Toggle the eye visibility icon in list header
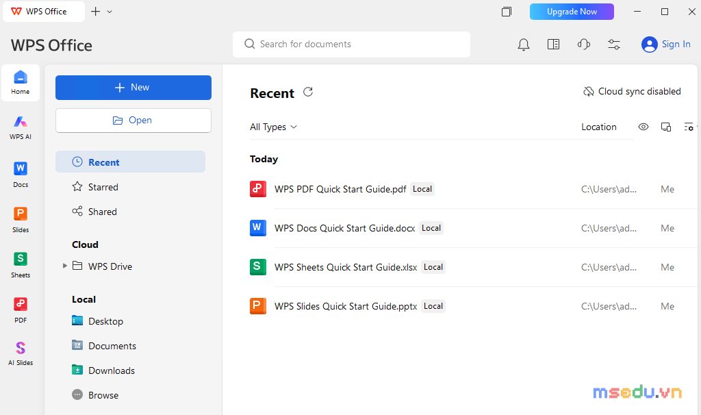 [643, 127]
